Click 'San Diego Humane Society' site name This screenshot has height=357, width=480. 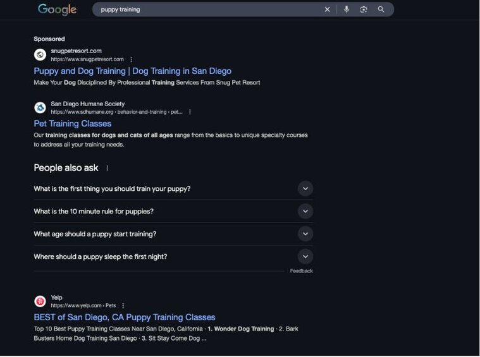(88, 104)
